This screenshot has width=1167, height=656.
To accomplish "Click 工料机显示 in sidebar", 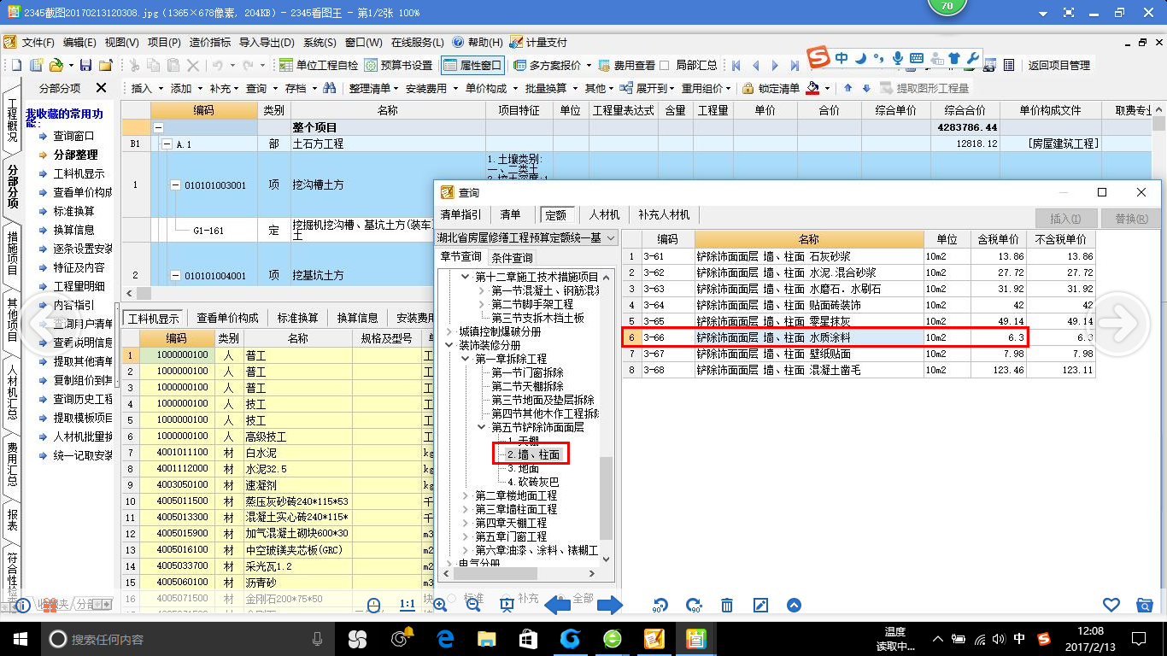I will pos(79,173).
